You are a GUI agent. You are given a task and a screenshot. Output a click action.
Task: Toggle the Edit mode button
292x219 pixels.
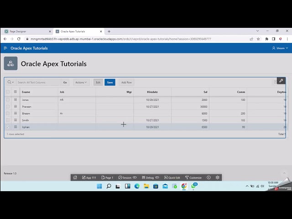point(98,82)
